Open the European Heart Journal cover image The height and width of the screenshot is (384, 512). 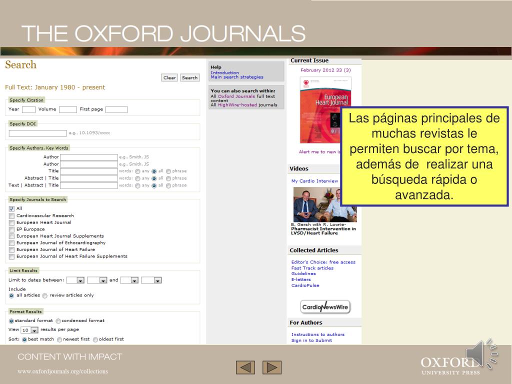coord(325,110)
